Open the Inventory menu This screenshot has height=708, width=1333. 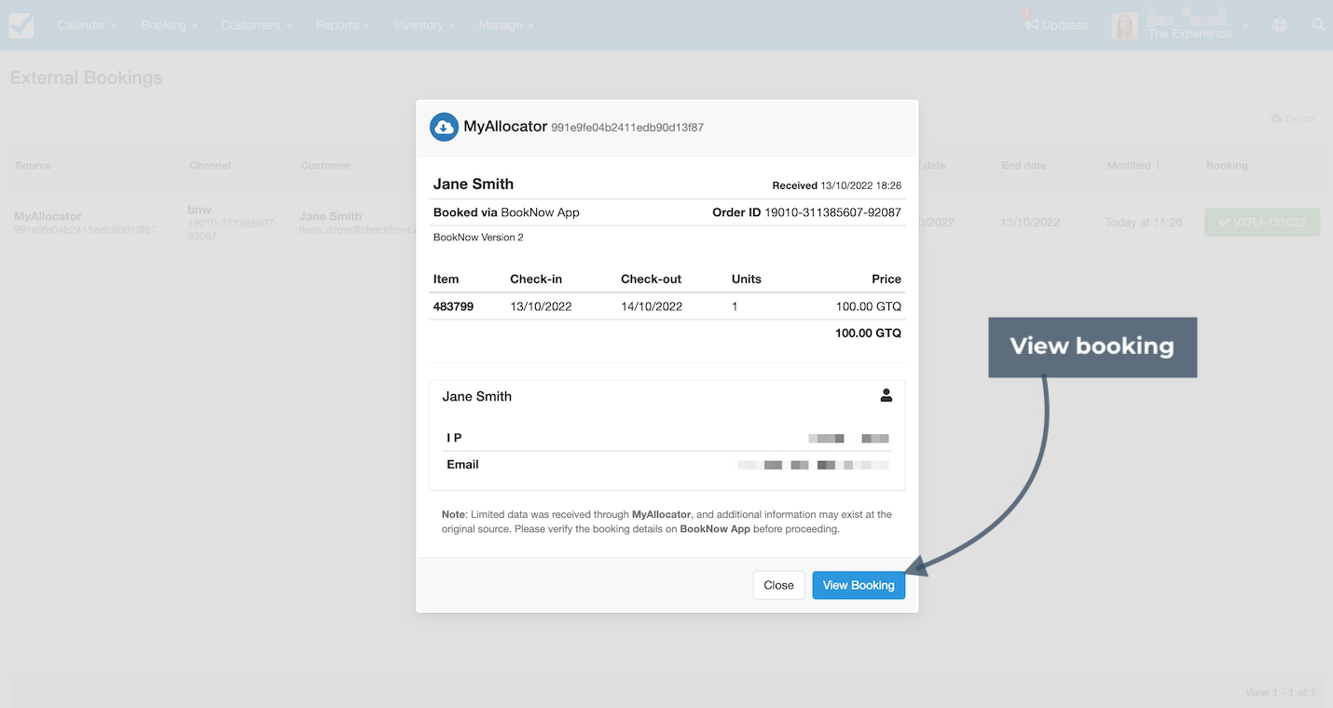tap(424, 25)
